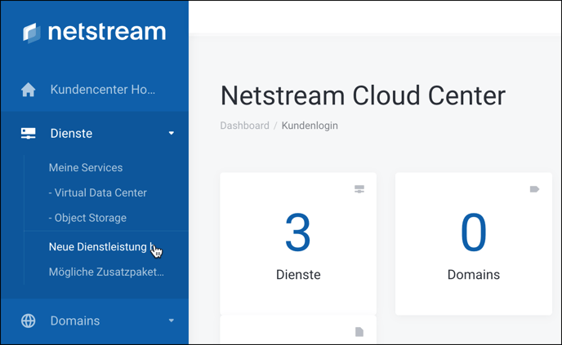Open Mögliche Zusatzpakete entry
562x345 pixels.
[106, 272]
